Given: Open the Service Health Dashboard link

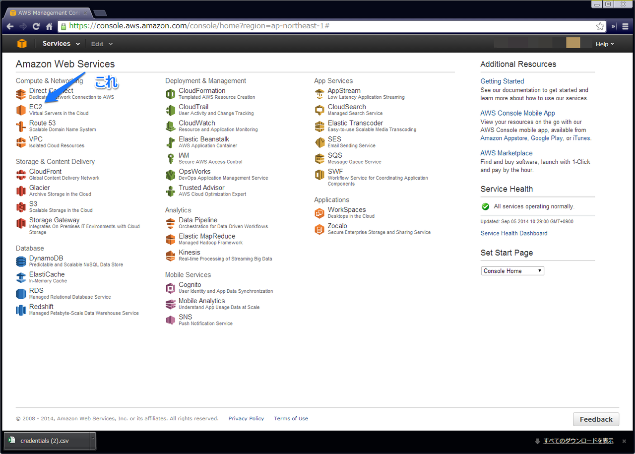Looking at the screenshot, I should (514, 233).
